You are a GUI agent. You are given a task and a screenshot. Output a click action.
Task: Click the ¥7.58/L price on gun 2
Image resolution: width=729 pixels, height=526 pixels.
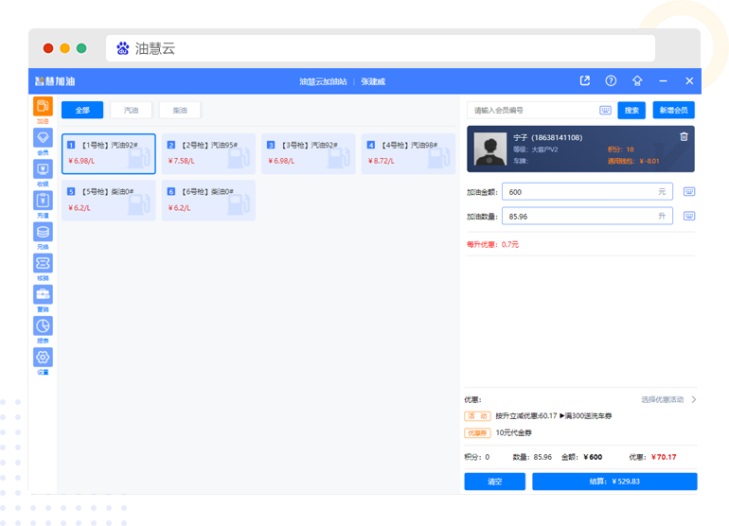(182, 161)
